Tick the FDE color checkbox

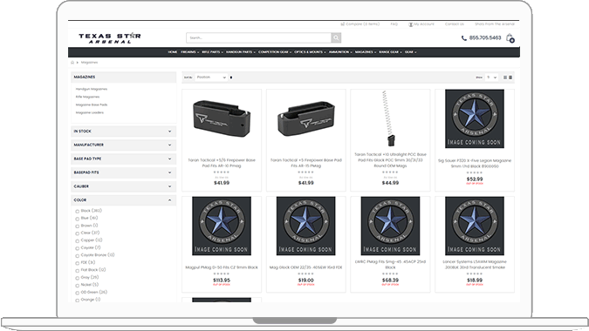click(x=78, y=263)
